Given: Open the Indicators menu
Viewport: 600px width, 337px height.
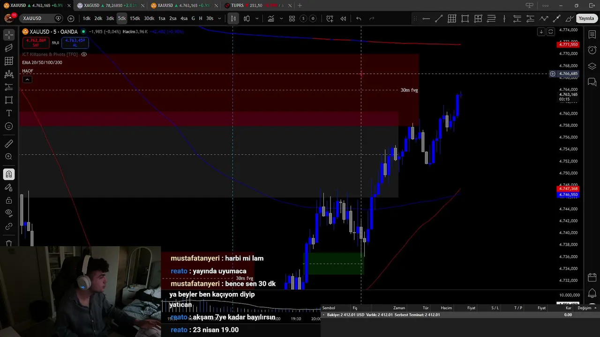Looking at the screenshot, I should click(x=271, y=18).
